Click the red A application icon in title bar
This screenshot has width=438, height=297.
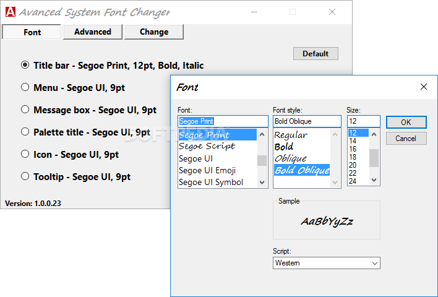pyautogui.click(x=11, y=12)
